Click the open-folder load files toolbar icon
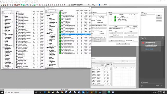The image size is (167, 94). tap(2, 5)
